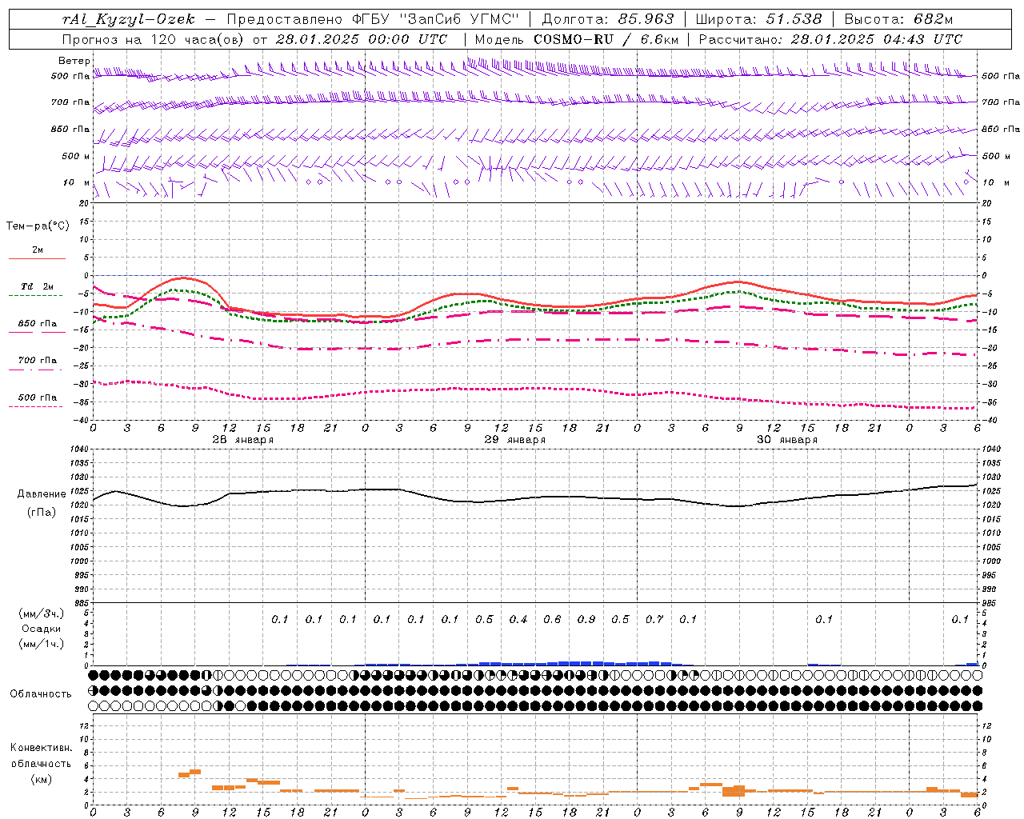The width and height of the screenshot is (1024, 819).
Task: Click the Давление panel label
Action: click(x=42, y=494)
